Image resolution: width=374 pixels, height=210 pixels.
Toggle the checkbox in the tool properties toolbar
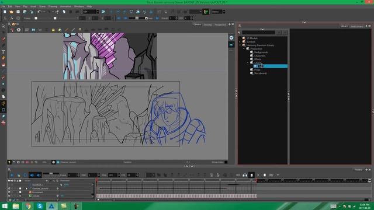point(146,18)
